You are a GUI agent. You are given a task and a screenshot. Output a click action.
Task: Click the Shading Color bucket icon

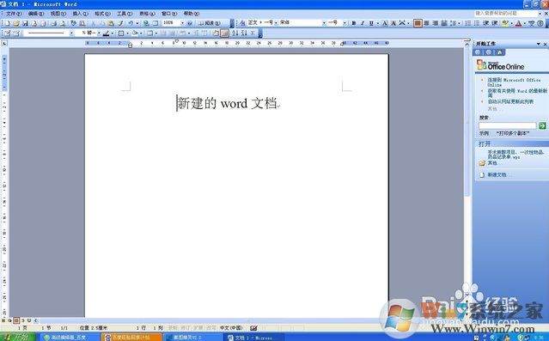pyautogui.click(x=135, y=33)
